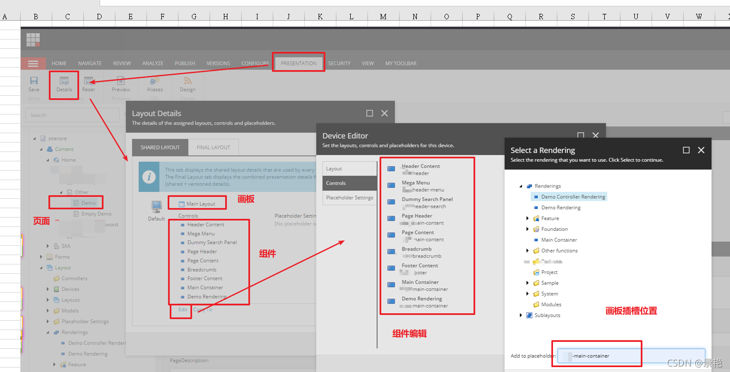Select Controls section in Device Editor
Screen dimensions: 730x372
[x=350, y=183]
